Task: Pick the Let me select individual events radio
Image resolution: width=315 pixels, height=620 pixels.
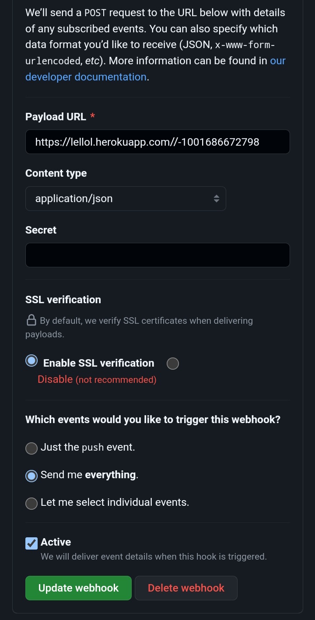Action: 31,504
